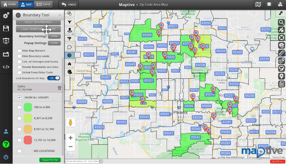The height and width of the screenshot is (164, 286).
Task: Open the layers stack icon
Action: pos(269,4)
